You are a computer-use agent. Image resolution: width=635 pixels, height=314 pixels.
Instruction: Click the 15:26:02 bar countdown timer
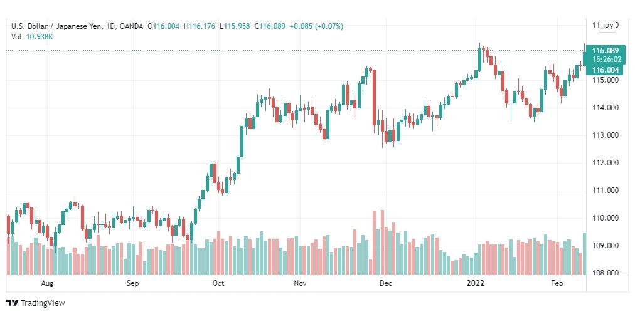(606, 60)
